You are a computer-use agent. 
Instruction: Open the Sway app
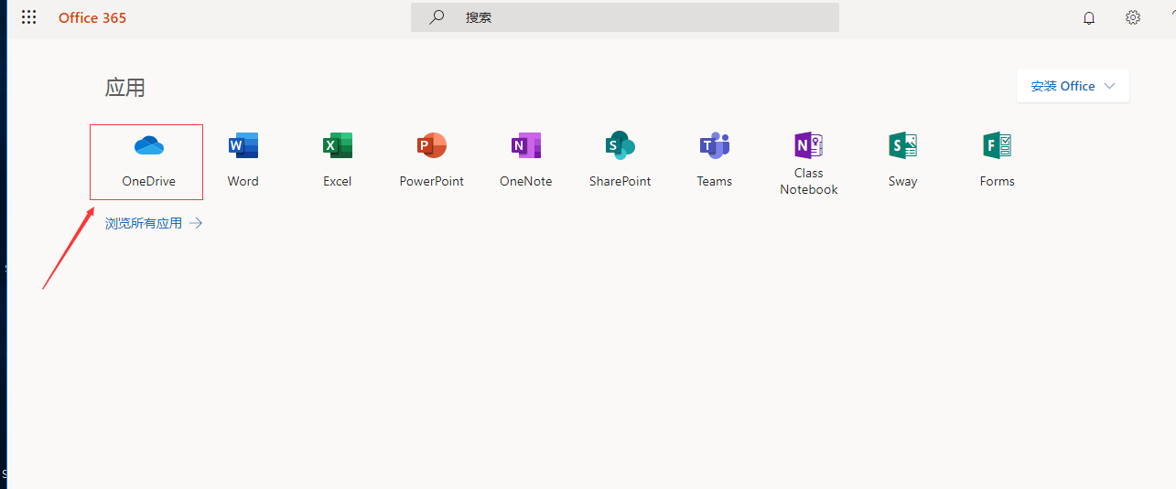pyautogui.click(x=902, y=161)
